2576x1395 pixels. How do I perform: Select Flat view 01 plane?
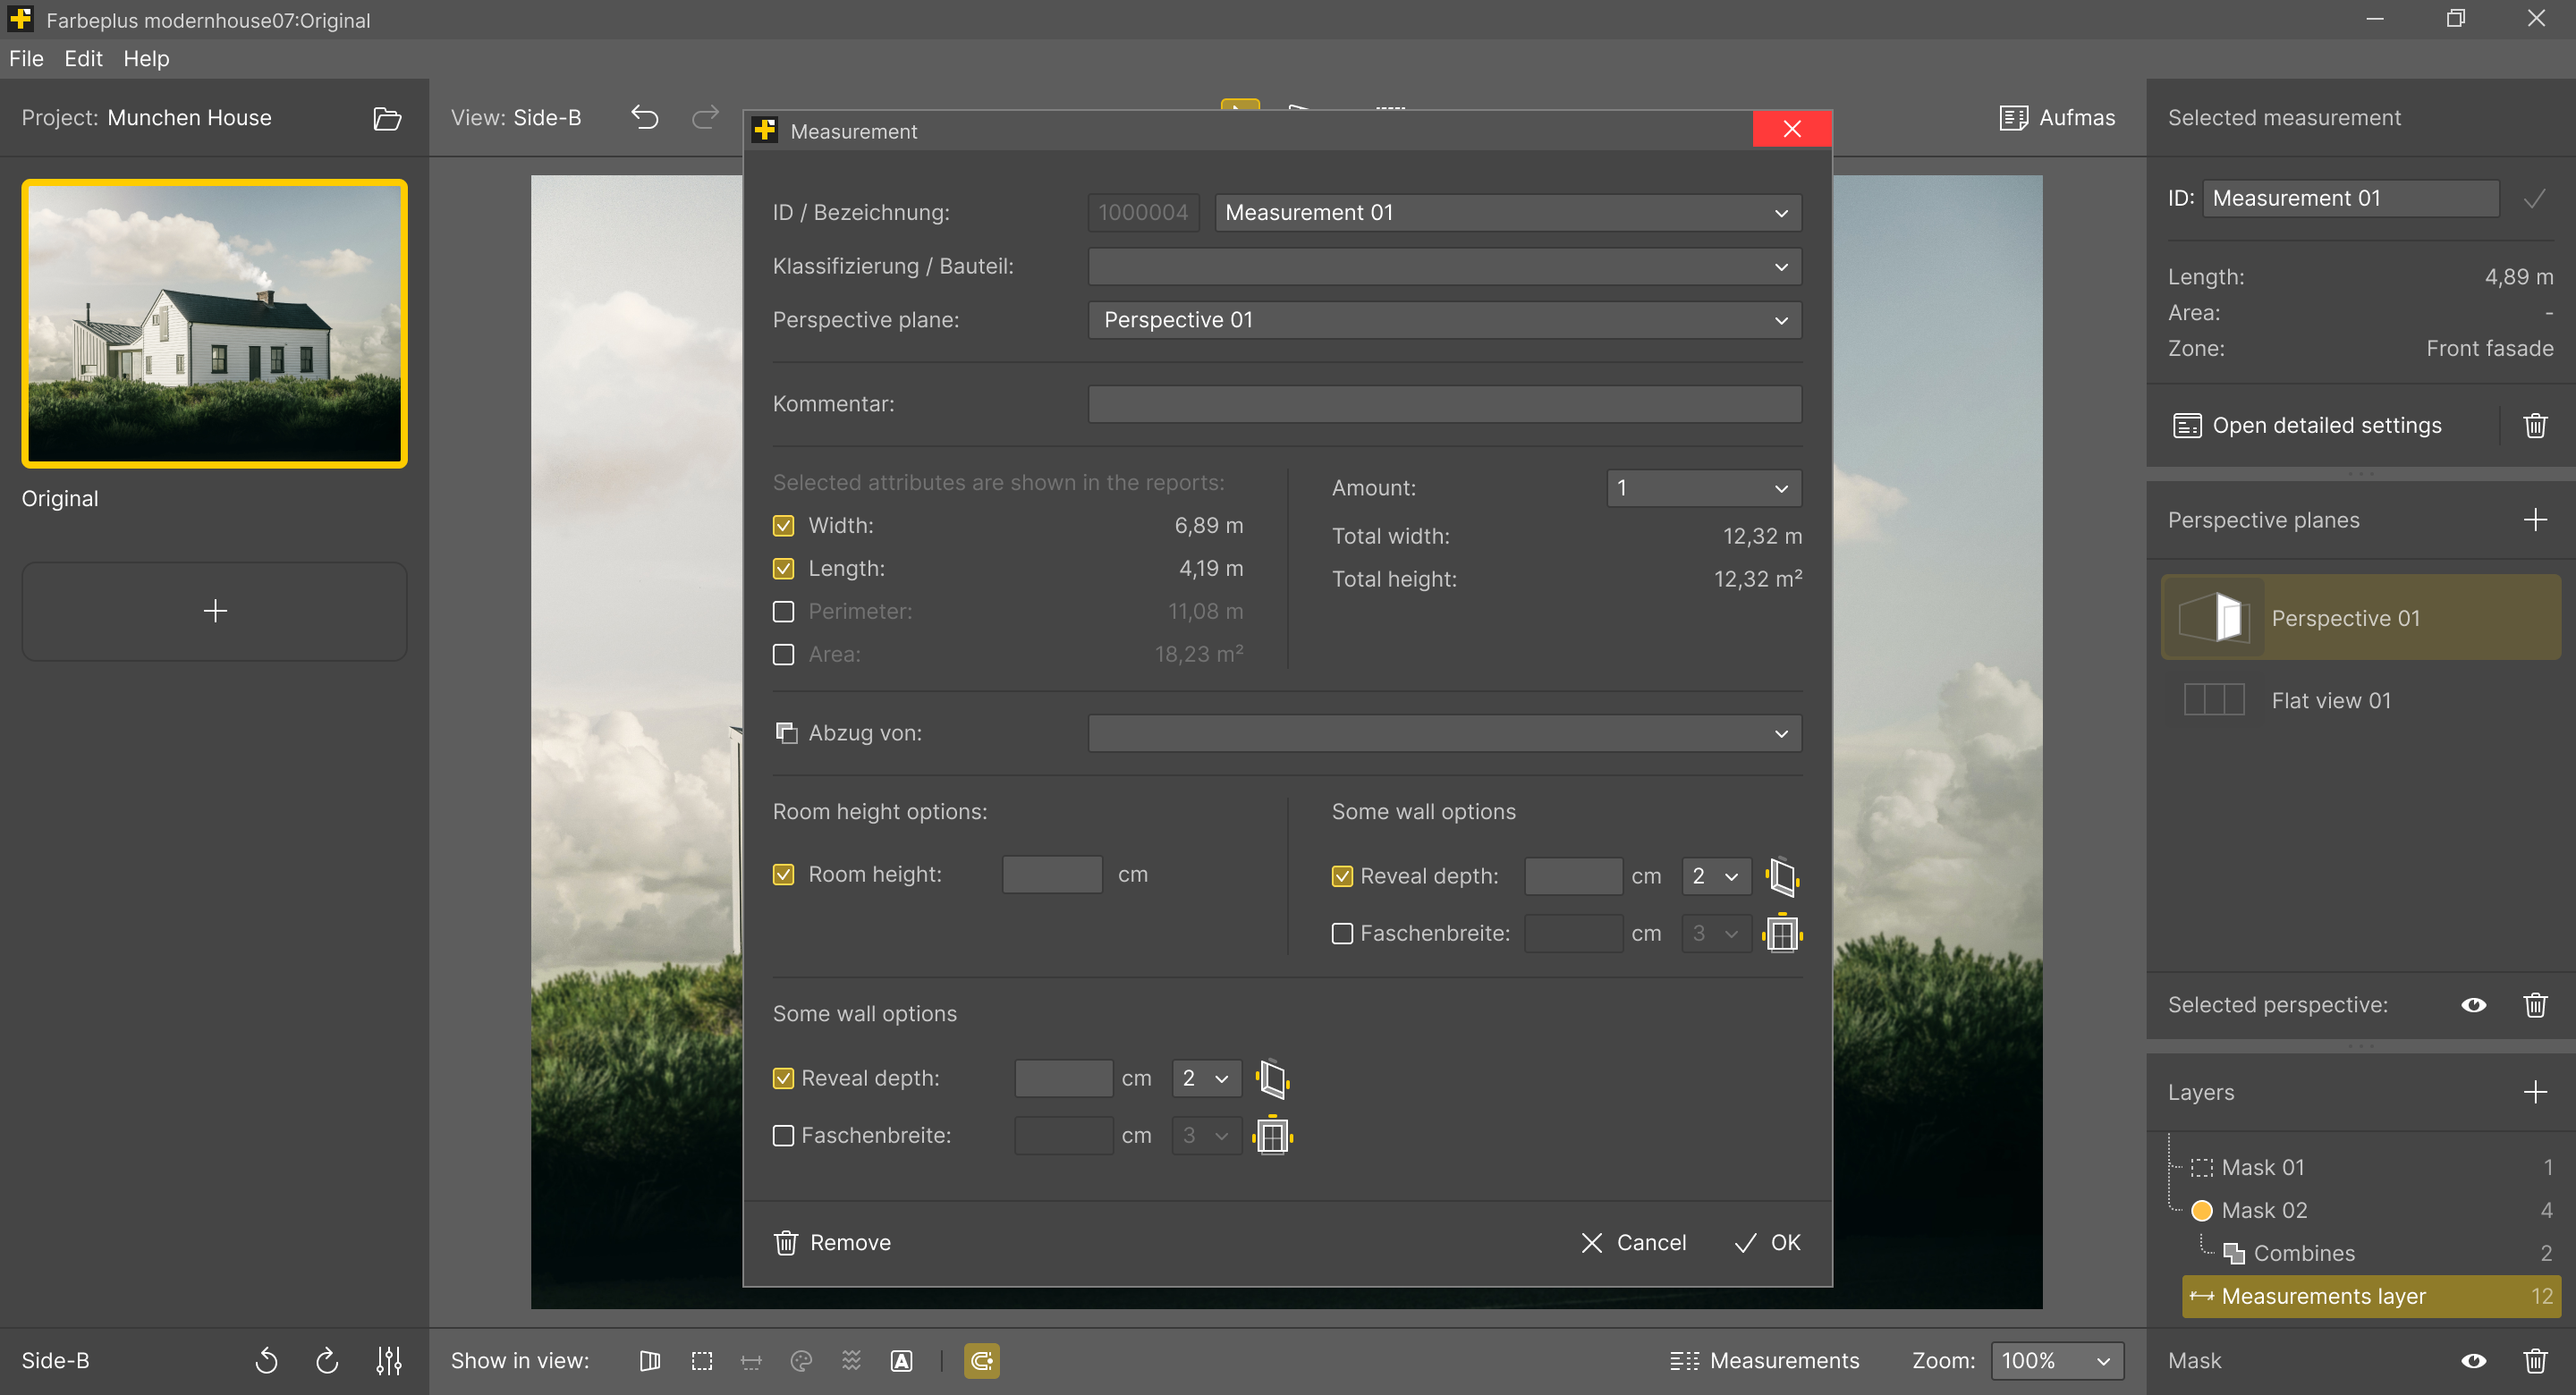click(2360, 701)
